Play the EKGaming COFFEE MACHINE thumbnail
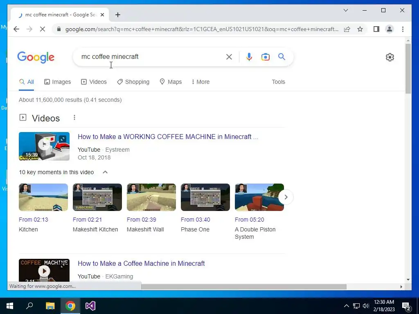 point(44,270)
